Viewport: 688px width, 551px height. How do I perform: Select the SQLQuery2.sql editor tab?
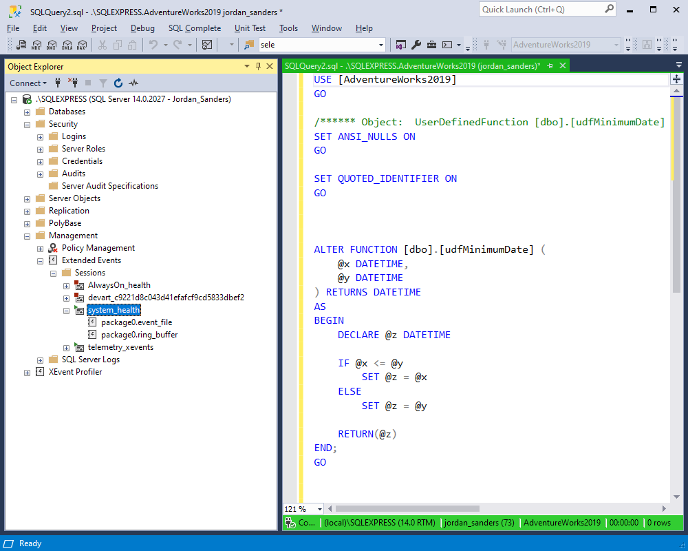pos(412,66)
